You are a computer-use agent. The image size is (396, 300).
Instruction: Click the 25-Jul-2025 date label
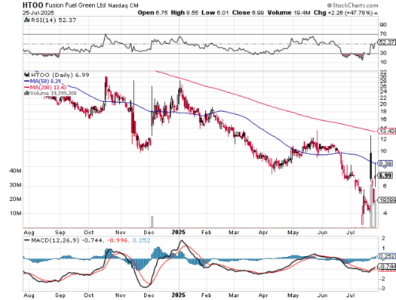coord(38,12)
